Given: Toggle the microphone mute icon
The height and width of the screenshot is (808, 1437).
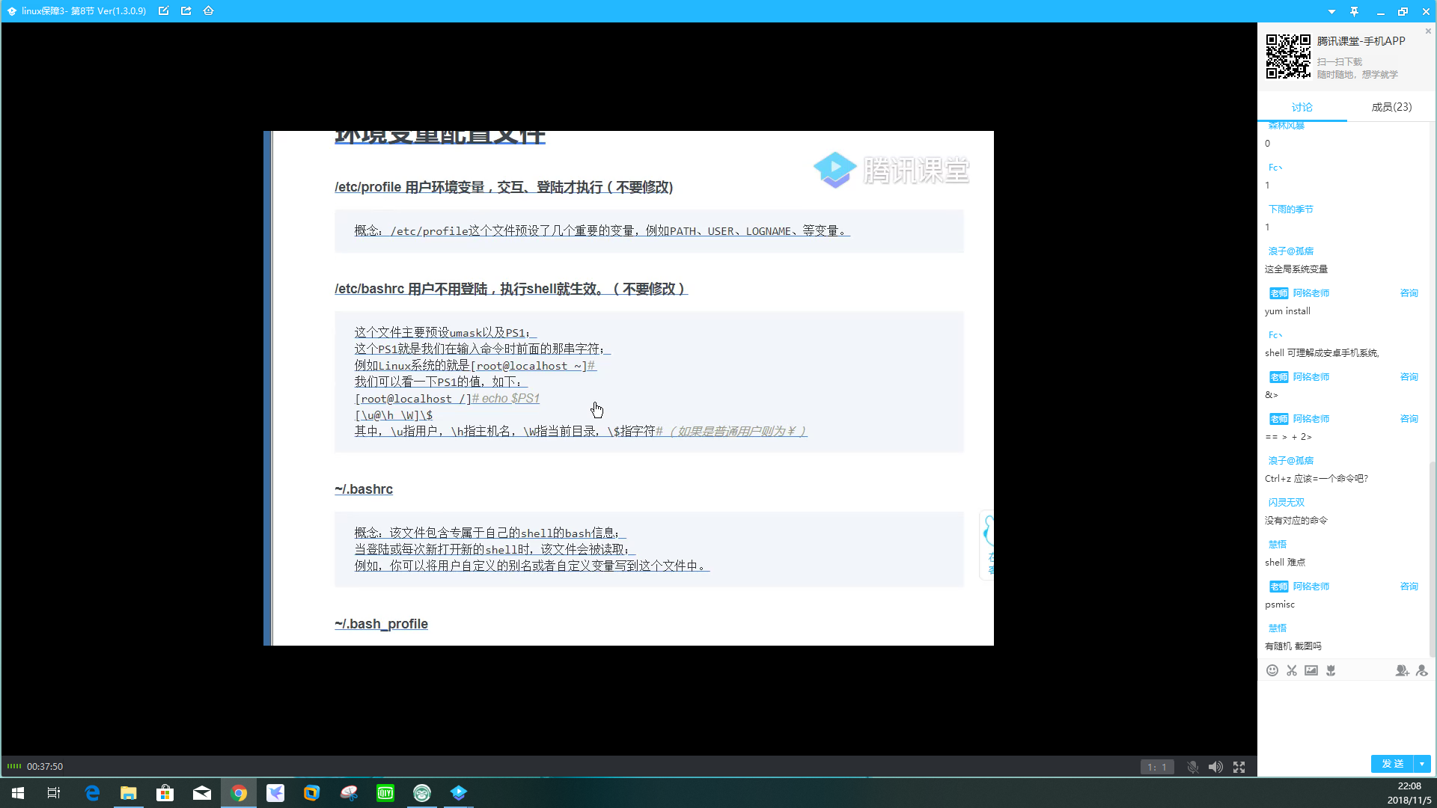Looking at the screenshot, I should click(1193, 767).
